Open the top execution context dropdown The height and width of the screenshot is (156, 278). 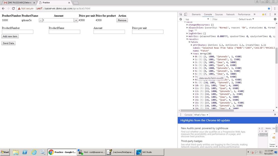coord(197,19)
